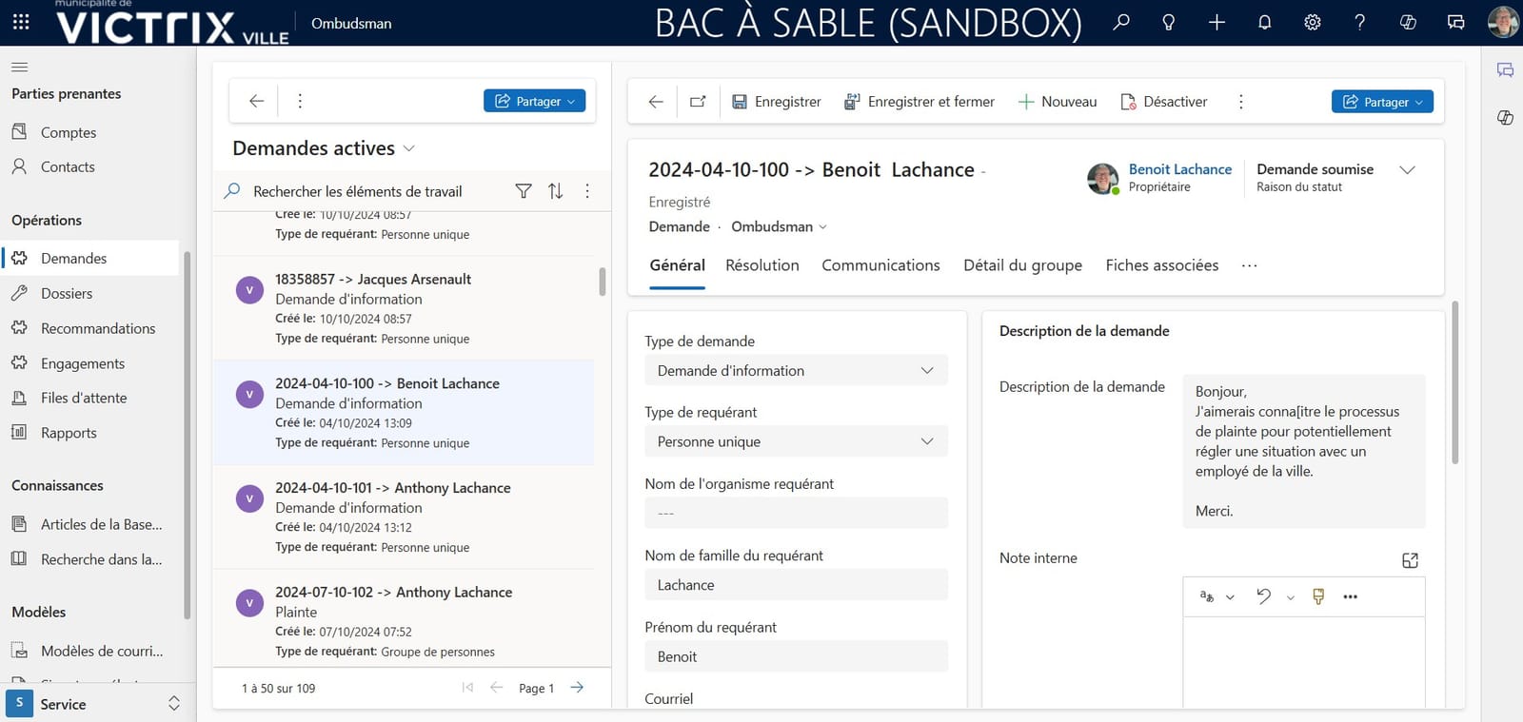The image size is (1523, 722).
Task: Select the 18358857 Jacques Arsenault request
Action: click(x=404, y=308)
